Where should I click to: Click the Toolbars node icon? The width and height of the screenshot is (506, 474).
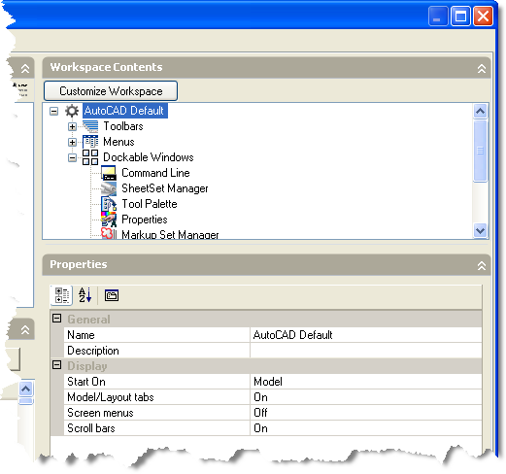point(90,126)
